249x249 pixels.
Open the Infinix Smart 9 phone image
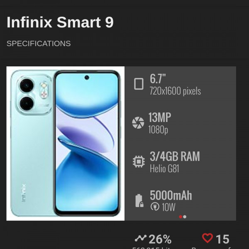[x=66, y=144]
